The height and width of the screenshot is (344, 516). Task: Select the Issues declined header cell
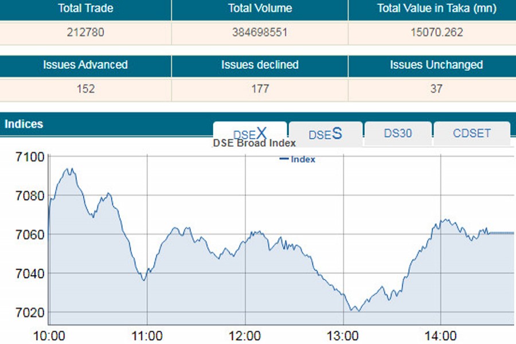tap(260, 65)
